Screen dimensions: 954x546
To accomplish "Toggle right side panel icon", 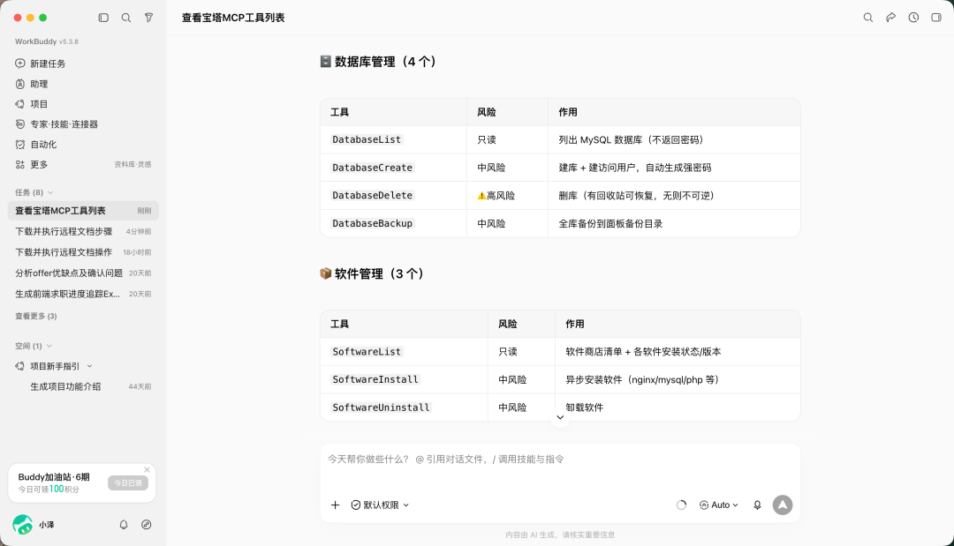I will click(x=936, y=18).
